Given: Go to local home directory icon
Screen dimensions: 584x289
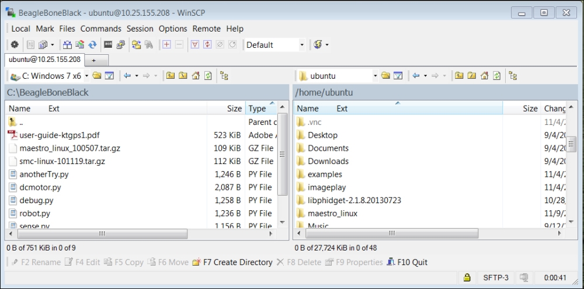Looking at the screenshot, I should pos(196,76).
